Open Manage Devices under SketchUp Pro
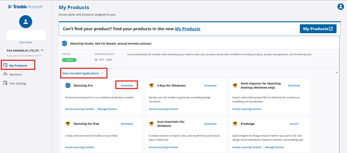 [x=107, y=109]
